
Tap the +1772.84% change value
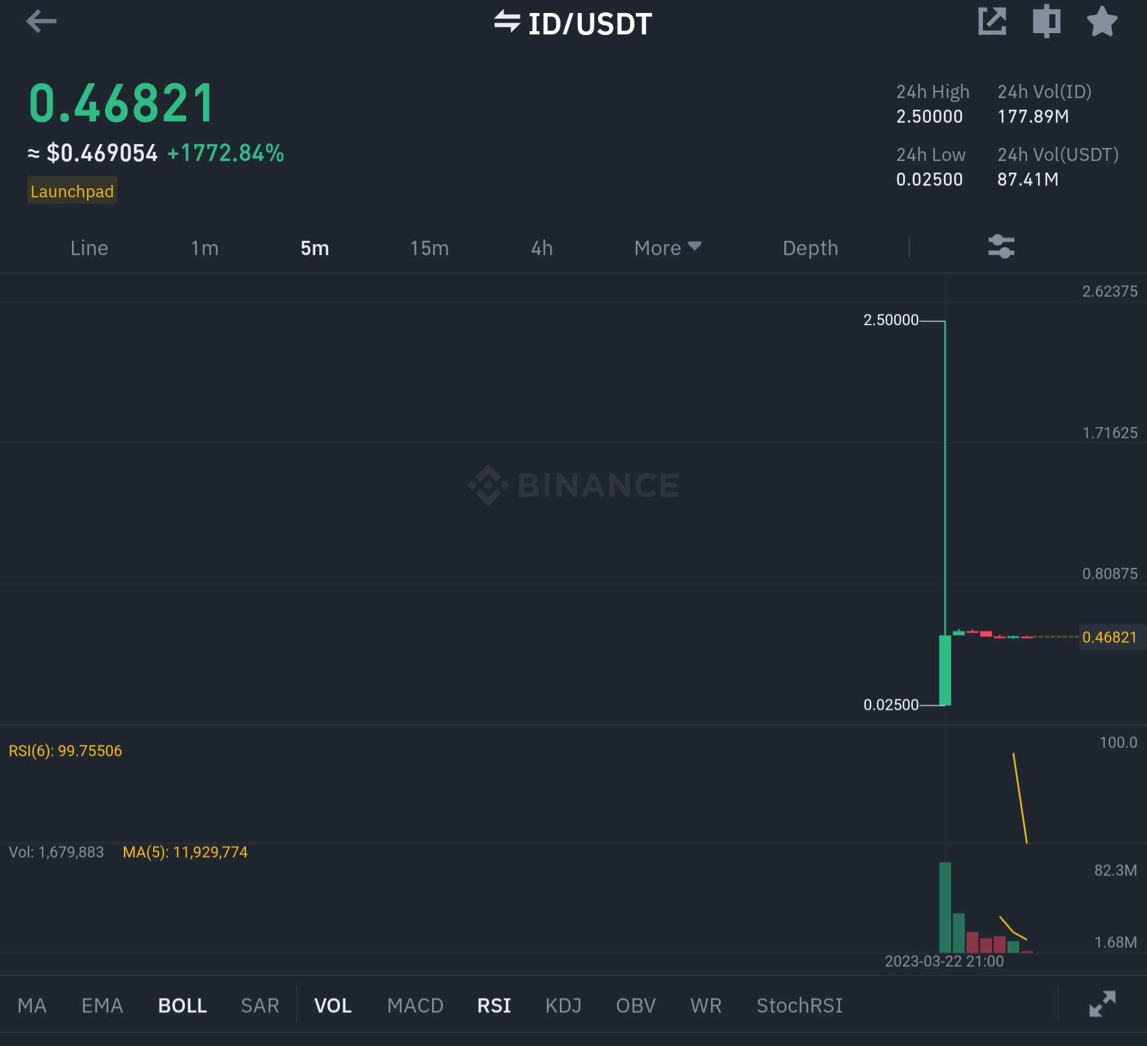(226, 153)
